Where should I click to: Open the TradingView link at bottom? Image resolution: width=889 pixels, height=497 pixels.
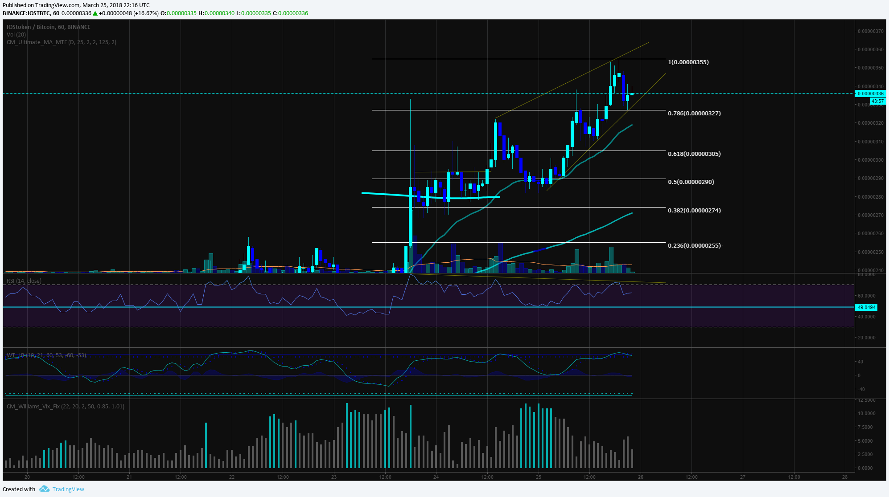tap(68, 489)
